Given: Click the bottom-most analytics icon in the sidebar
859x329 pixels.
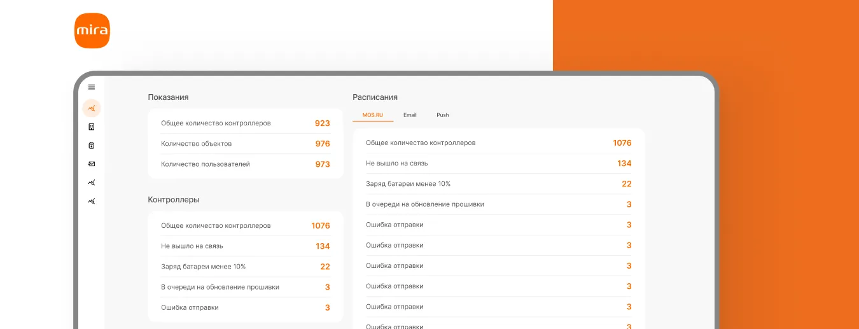Looking at the screenshot, I should point(92,201).
